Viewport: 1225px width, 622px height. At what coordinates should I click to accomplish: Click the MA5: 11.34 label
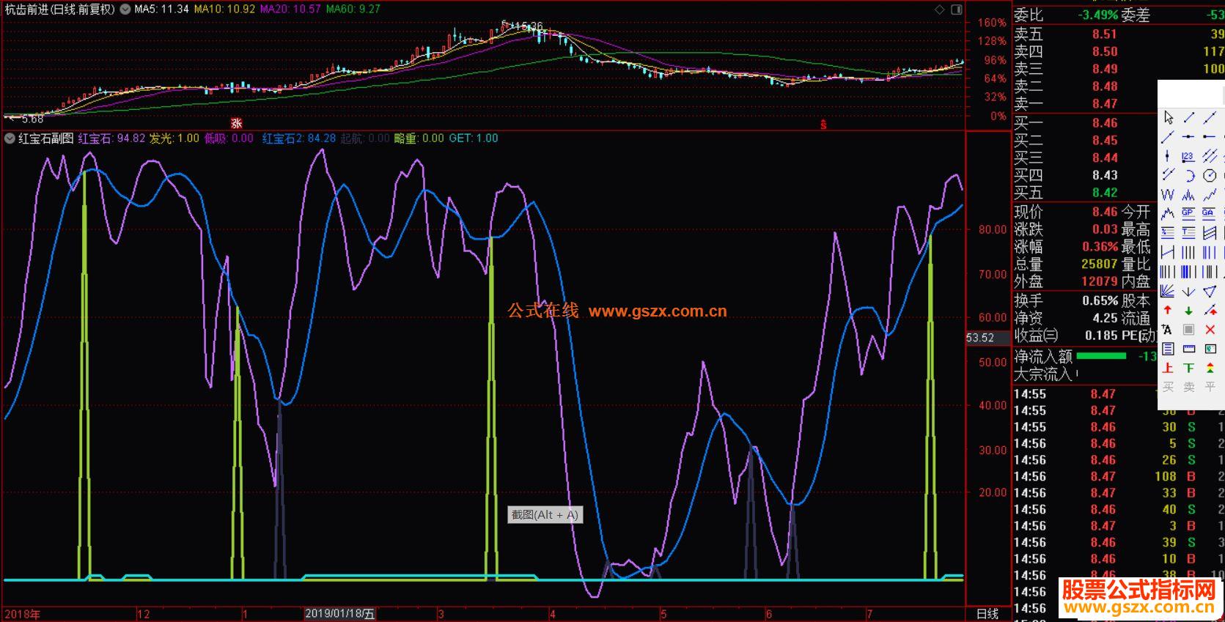(x=162, y=10)
